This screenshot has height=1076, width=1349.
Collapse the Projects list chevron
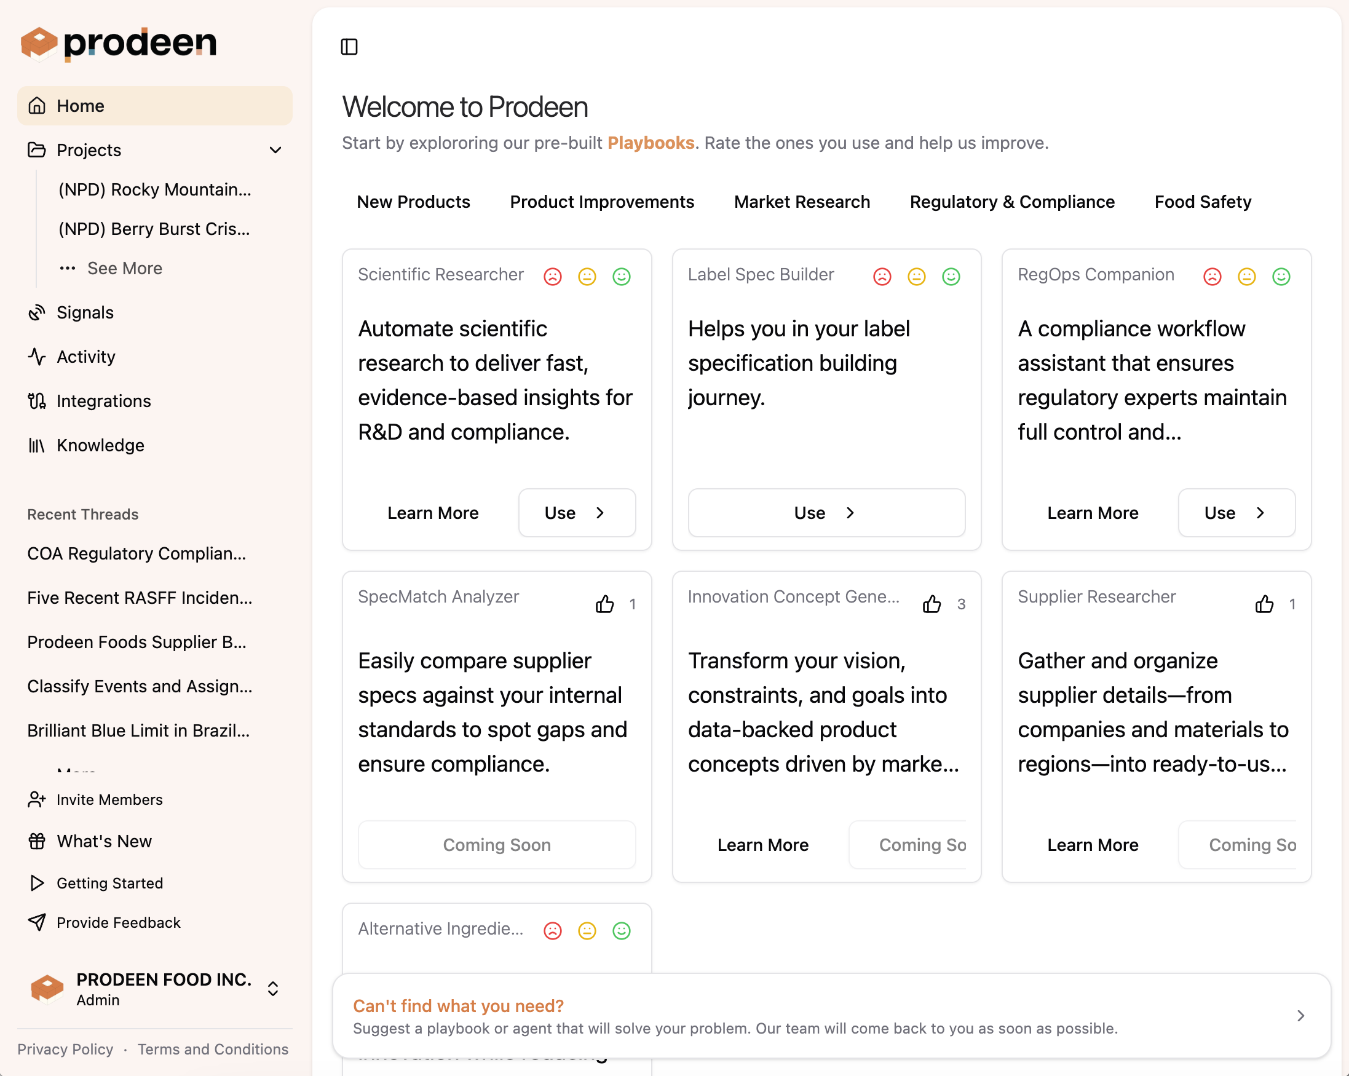click(x=275, y=150)
